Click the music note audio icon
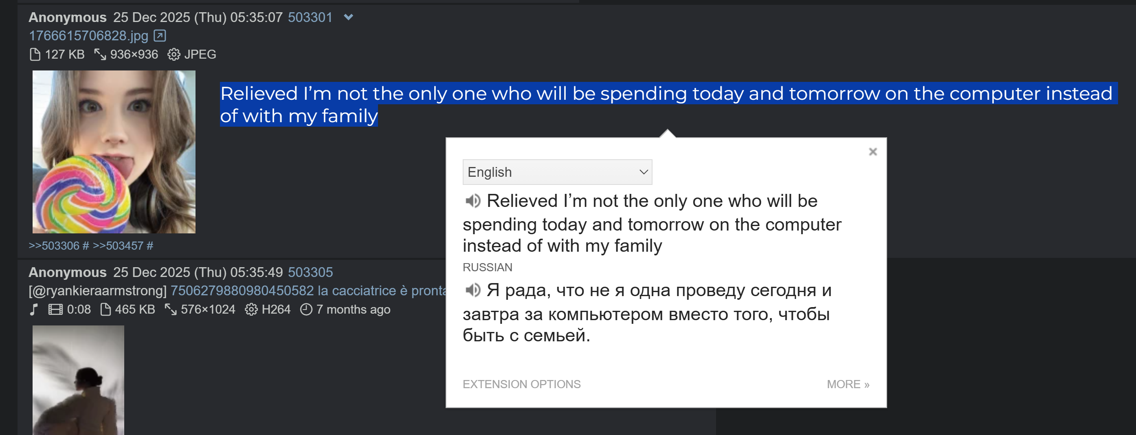The width and height of the screenshot is (1136, 435). 34,310
